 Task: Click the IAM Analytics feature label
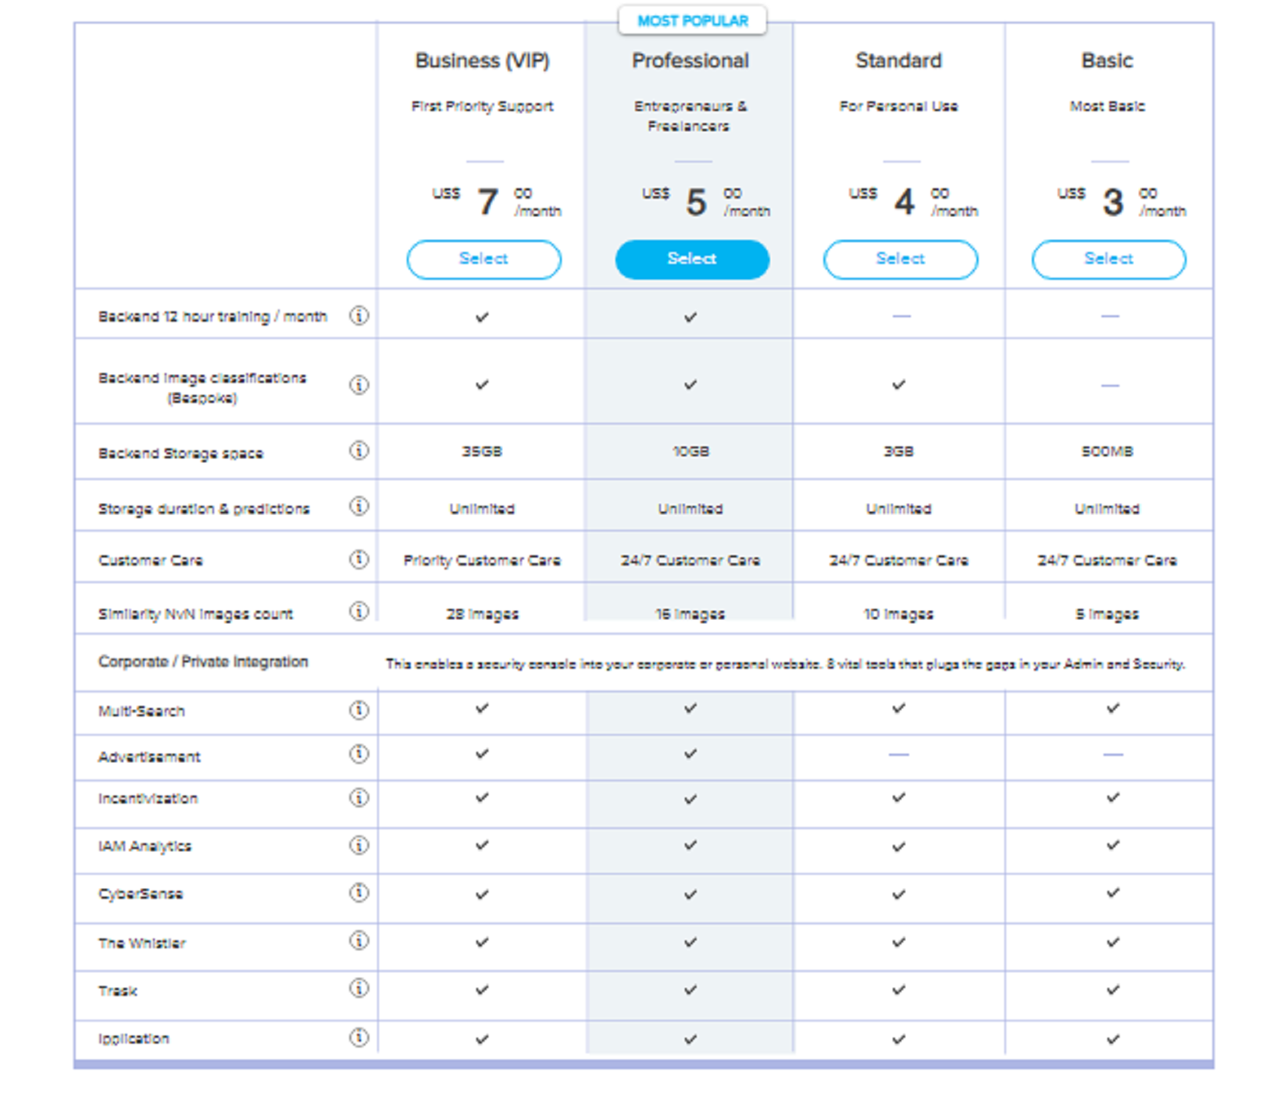[x=144, y=847]
